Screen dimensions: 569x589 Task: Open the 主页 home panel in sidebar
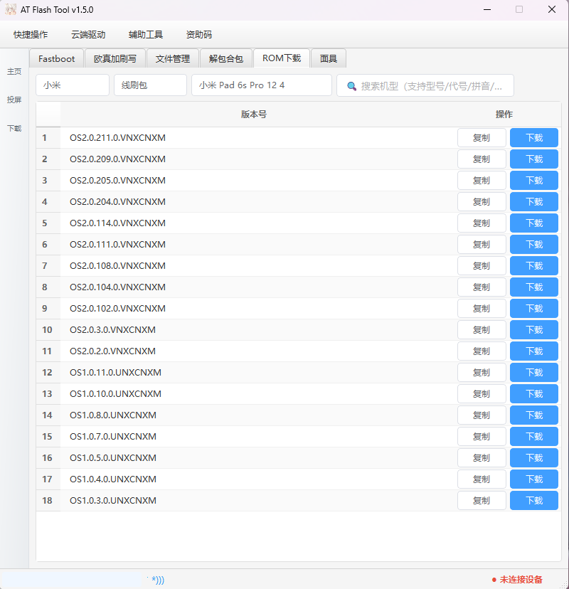pyautogui.click(x=14, y=71)
